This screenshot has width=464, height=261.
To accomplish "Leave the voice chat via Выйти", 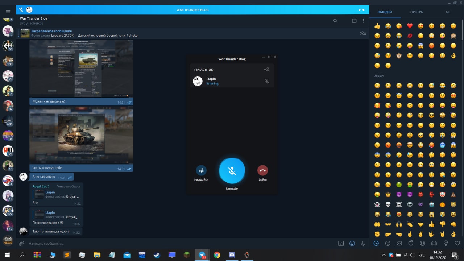I will [262, 170].
